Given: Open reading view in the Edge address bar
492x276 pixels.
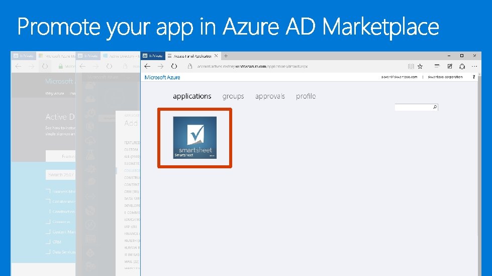Looking at the screenshot, I should (411, 66).
